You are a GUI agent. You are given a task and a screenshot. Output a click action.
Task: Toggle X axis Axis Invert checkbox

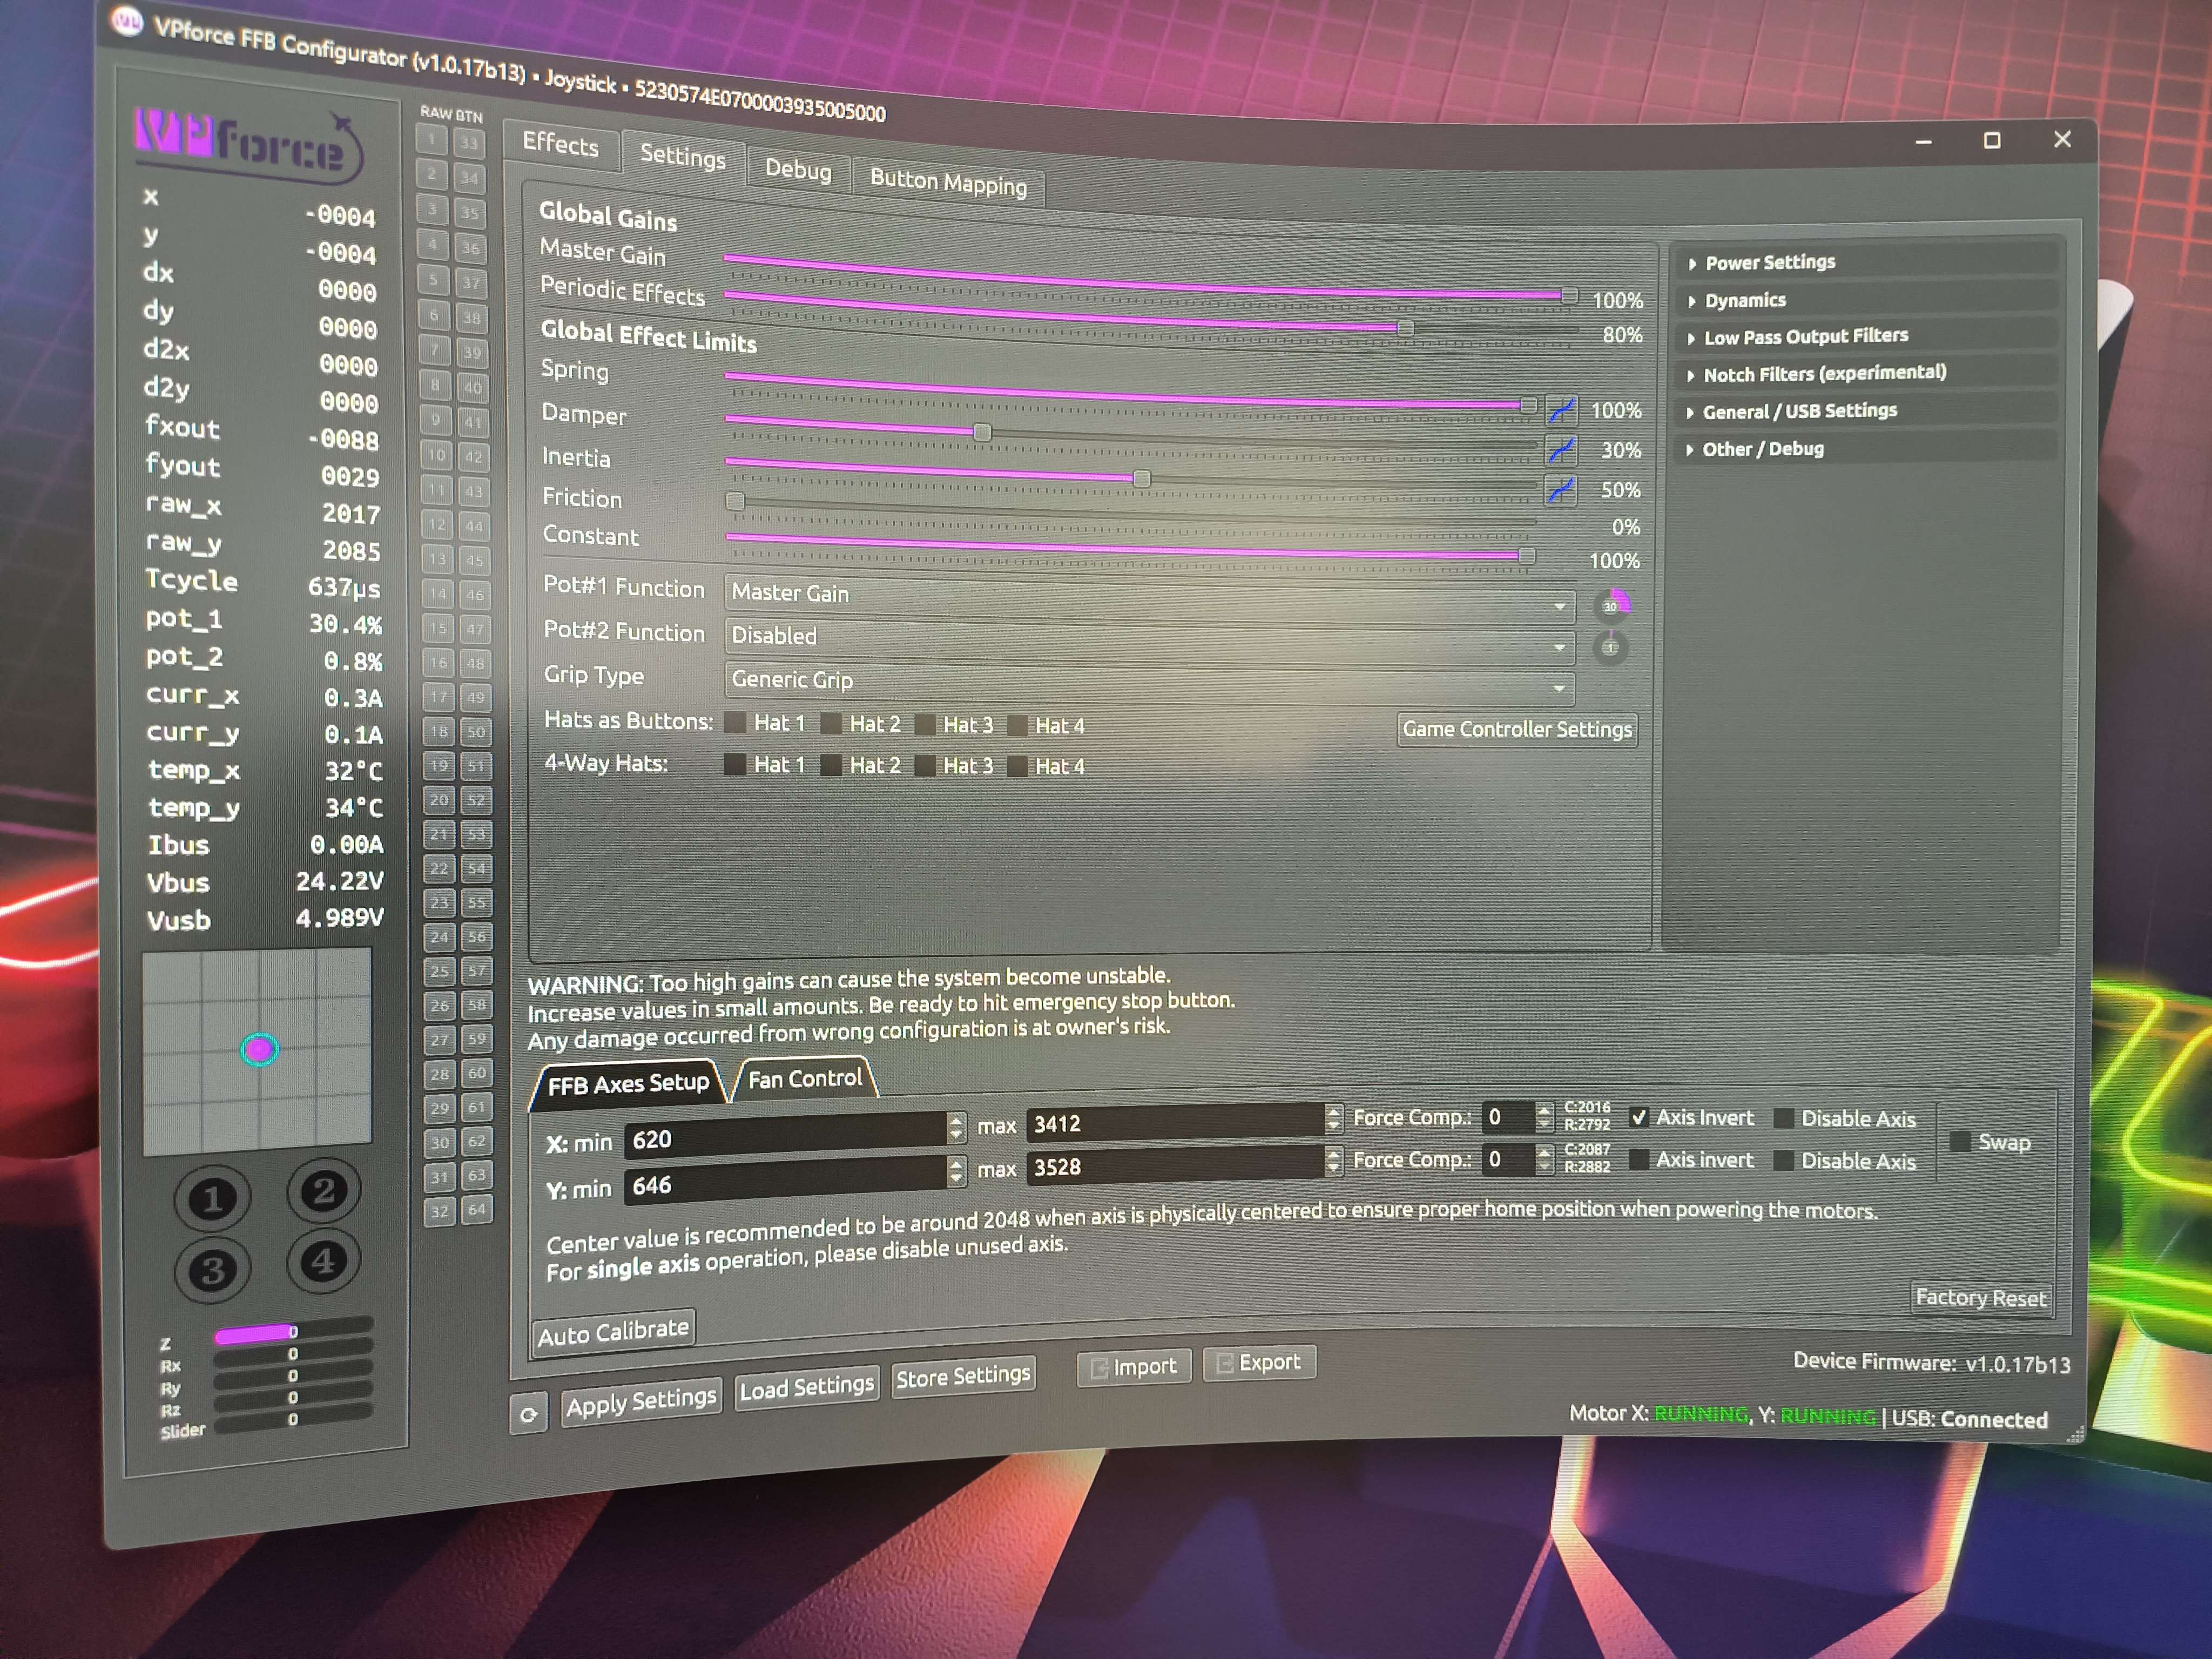[x=1639, y=1117]
